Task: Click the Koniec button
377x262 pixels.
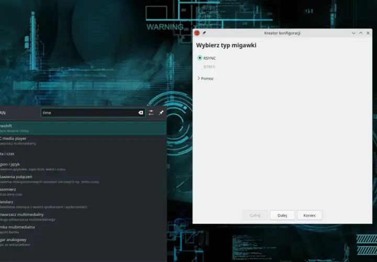Action: 309,215
